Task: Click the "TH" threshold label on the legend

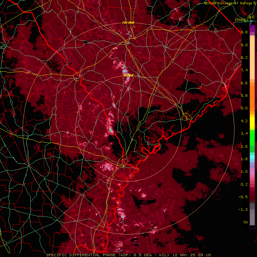Action: point(245,222)
